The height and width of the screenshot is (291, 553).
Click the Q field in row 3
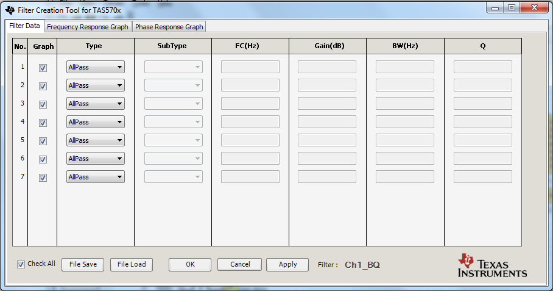[x=483, y=104]
